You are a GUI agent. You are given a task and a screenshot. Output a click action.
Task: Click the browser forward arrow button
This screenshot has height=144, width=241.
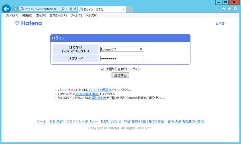coord(14,9)
